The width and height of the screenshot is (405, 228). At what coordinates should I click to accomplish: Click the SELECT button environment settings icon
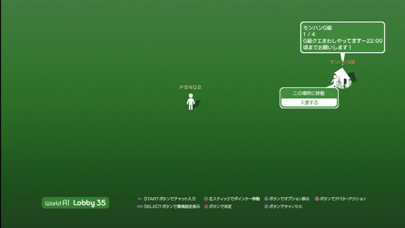pyautogui.click(x=140, y=207)
